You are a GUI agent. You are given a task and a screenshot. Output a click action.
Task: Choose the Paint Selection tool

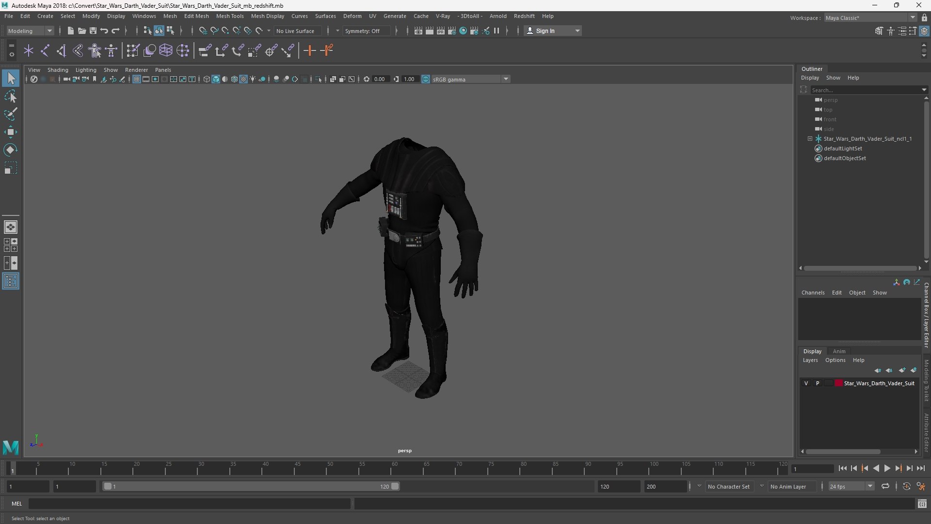tap(11, 114)
